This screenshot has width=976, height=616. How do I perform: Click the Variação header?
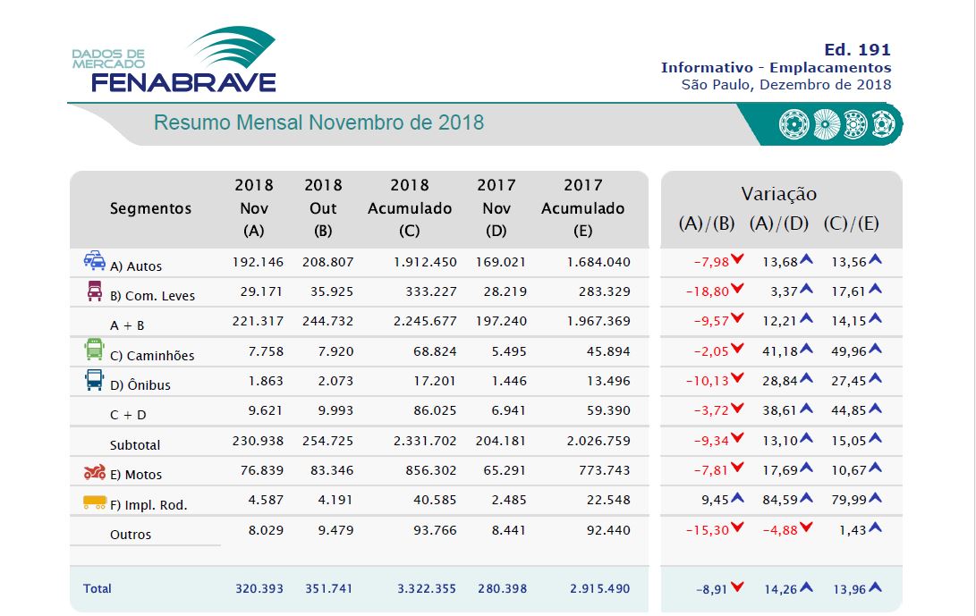point(778,194)
